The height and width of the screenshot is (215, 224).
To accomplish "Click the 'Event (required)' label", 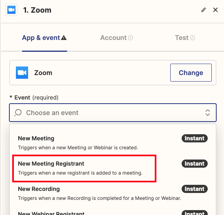I will click(34, 98).
